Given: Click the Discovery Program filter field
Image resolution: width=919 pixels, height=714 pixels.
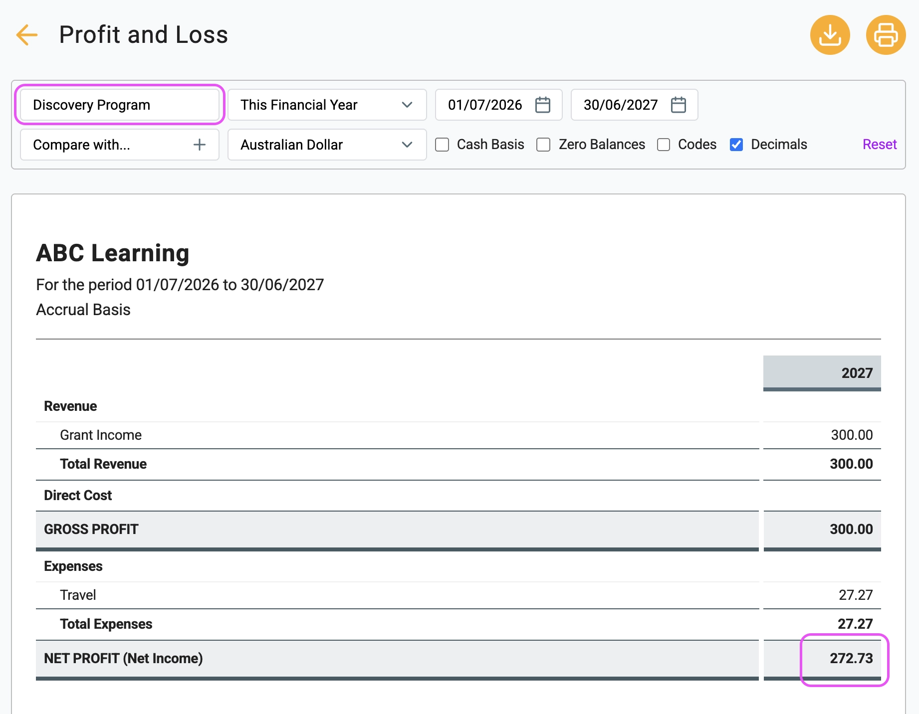Looking at the screenshot, I should coord(120,105).
